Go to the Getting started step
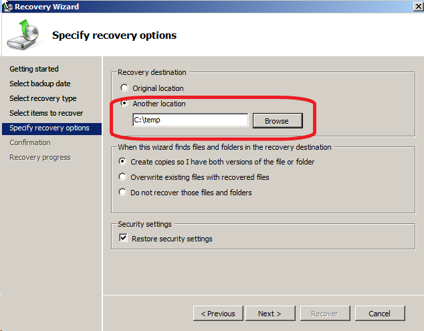 pos(34,69)
